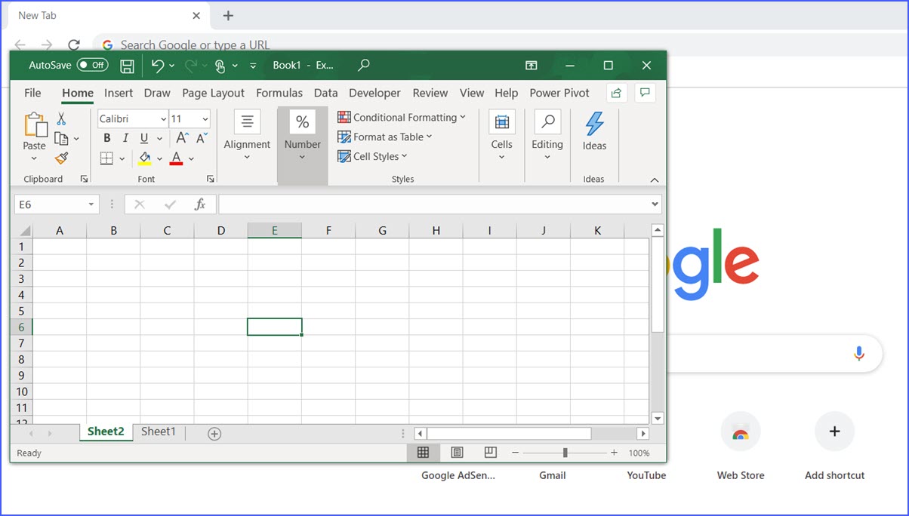Apply bold formatting to the cell
This screenshot has height=516, width=909.
106,138
